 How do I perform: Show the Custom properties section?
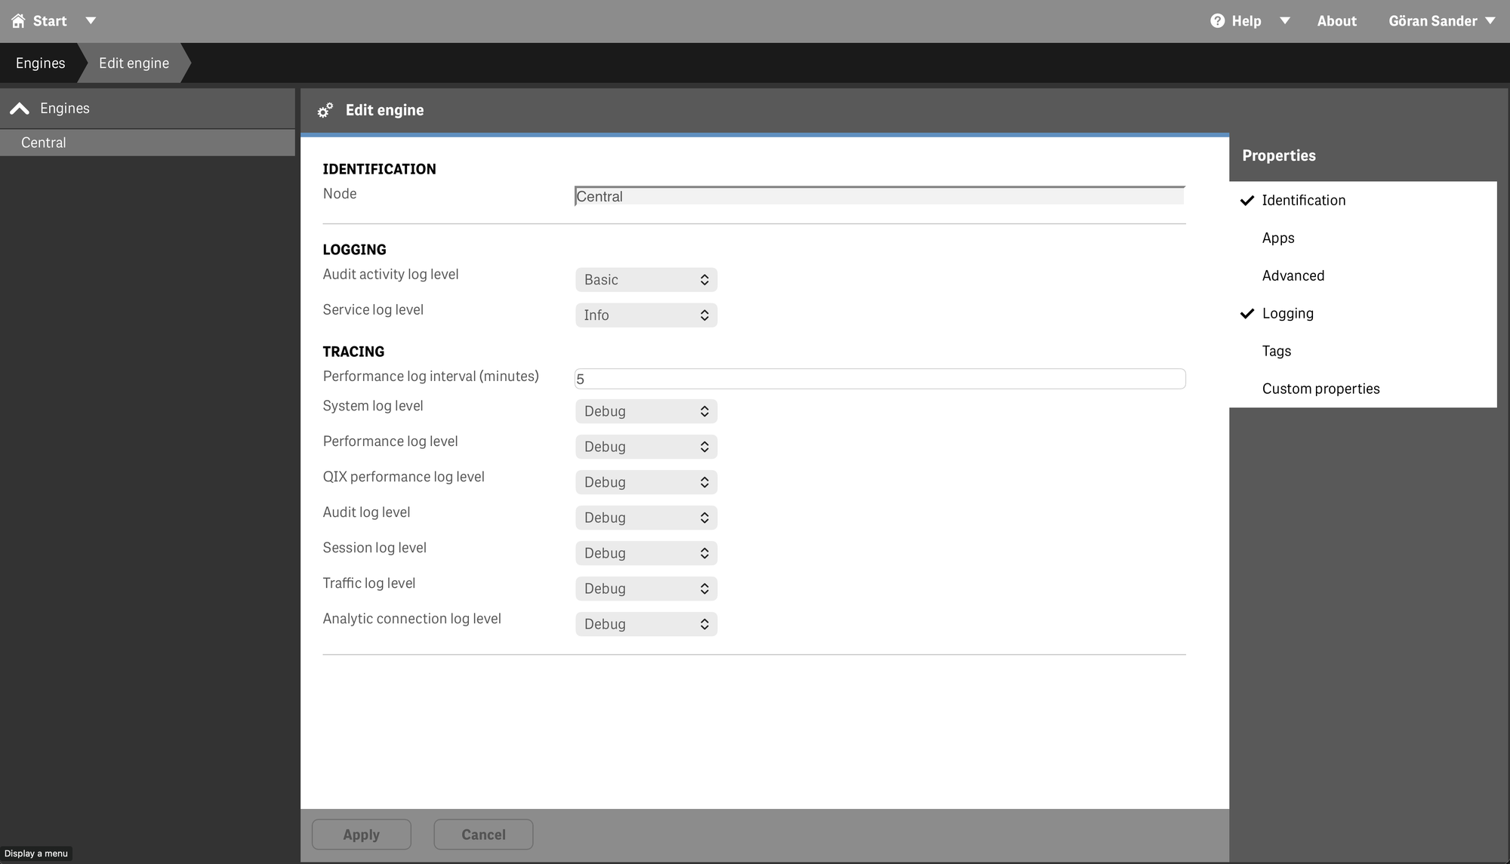(1320, 389)
